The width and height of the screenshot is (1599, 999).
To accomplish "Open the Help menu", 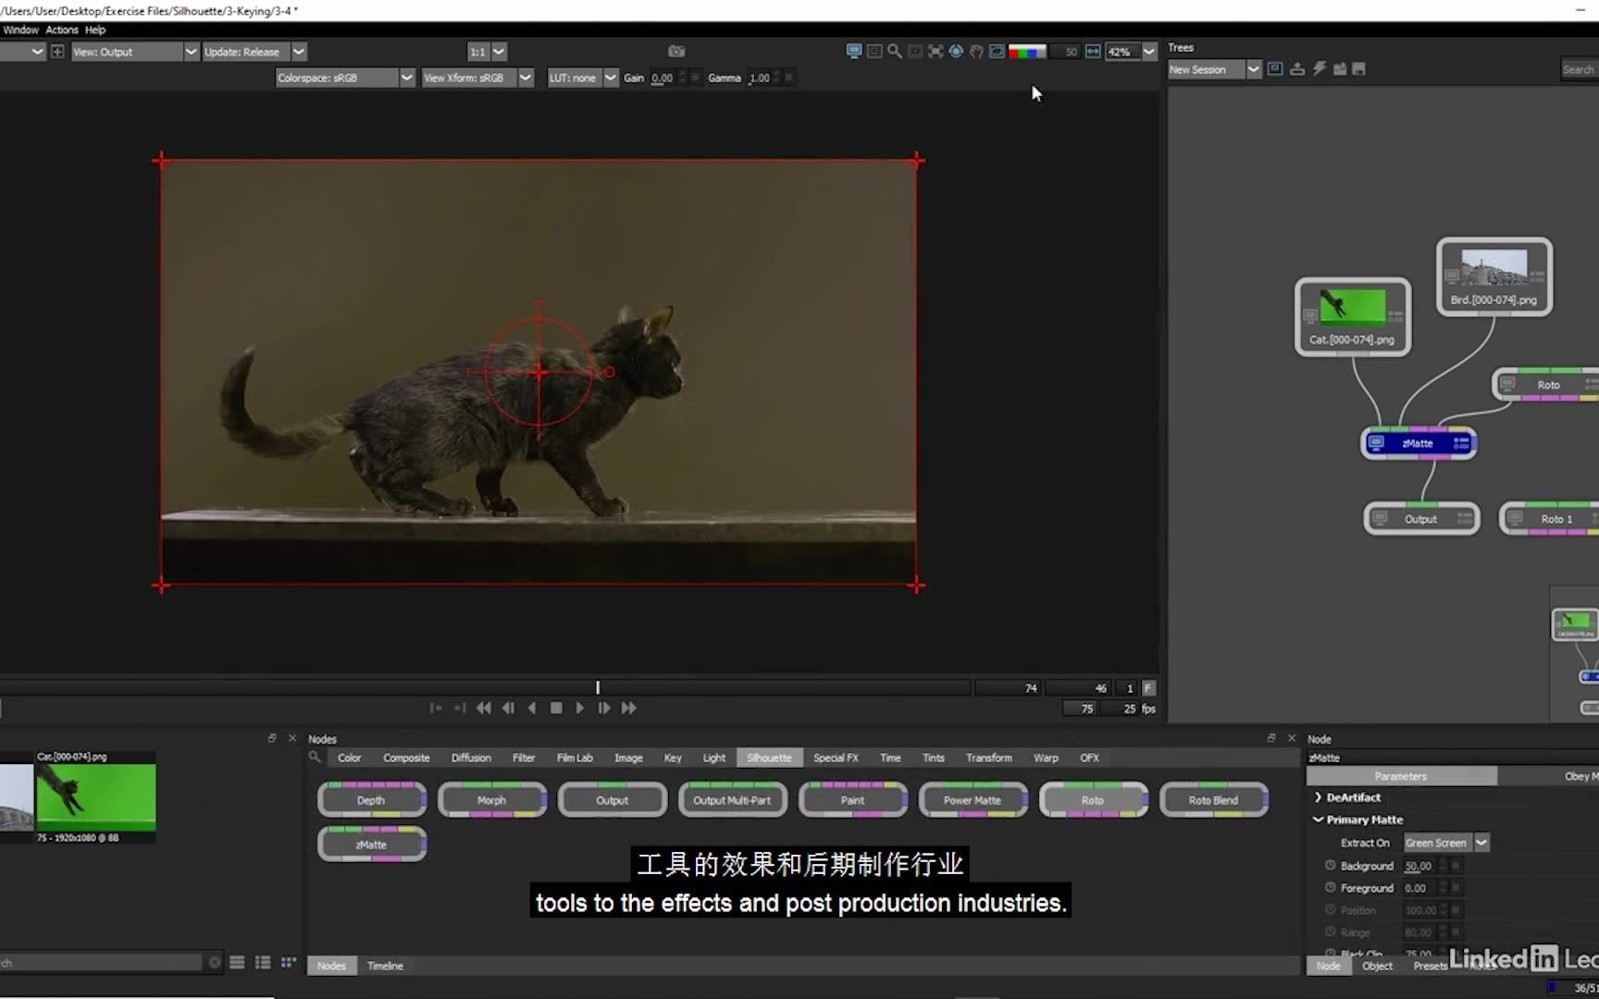I will (95, 30).
